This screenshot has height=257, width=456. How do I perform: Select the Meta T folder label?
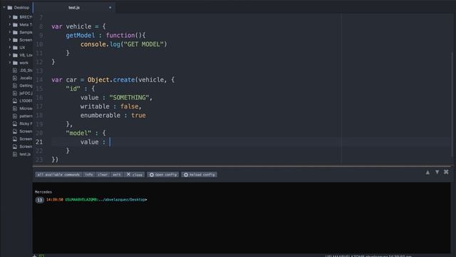point(26,25)
